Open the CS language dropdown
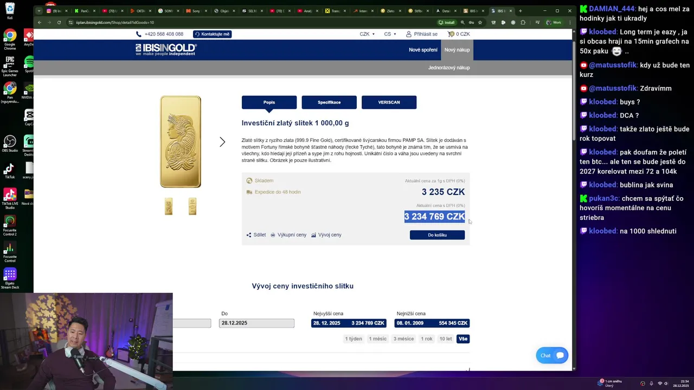This screenshot has height=390, width=694. [390, 34]
